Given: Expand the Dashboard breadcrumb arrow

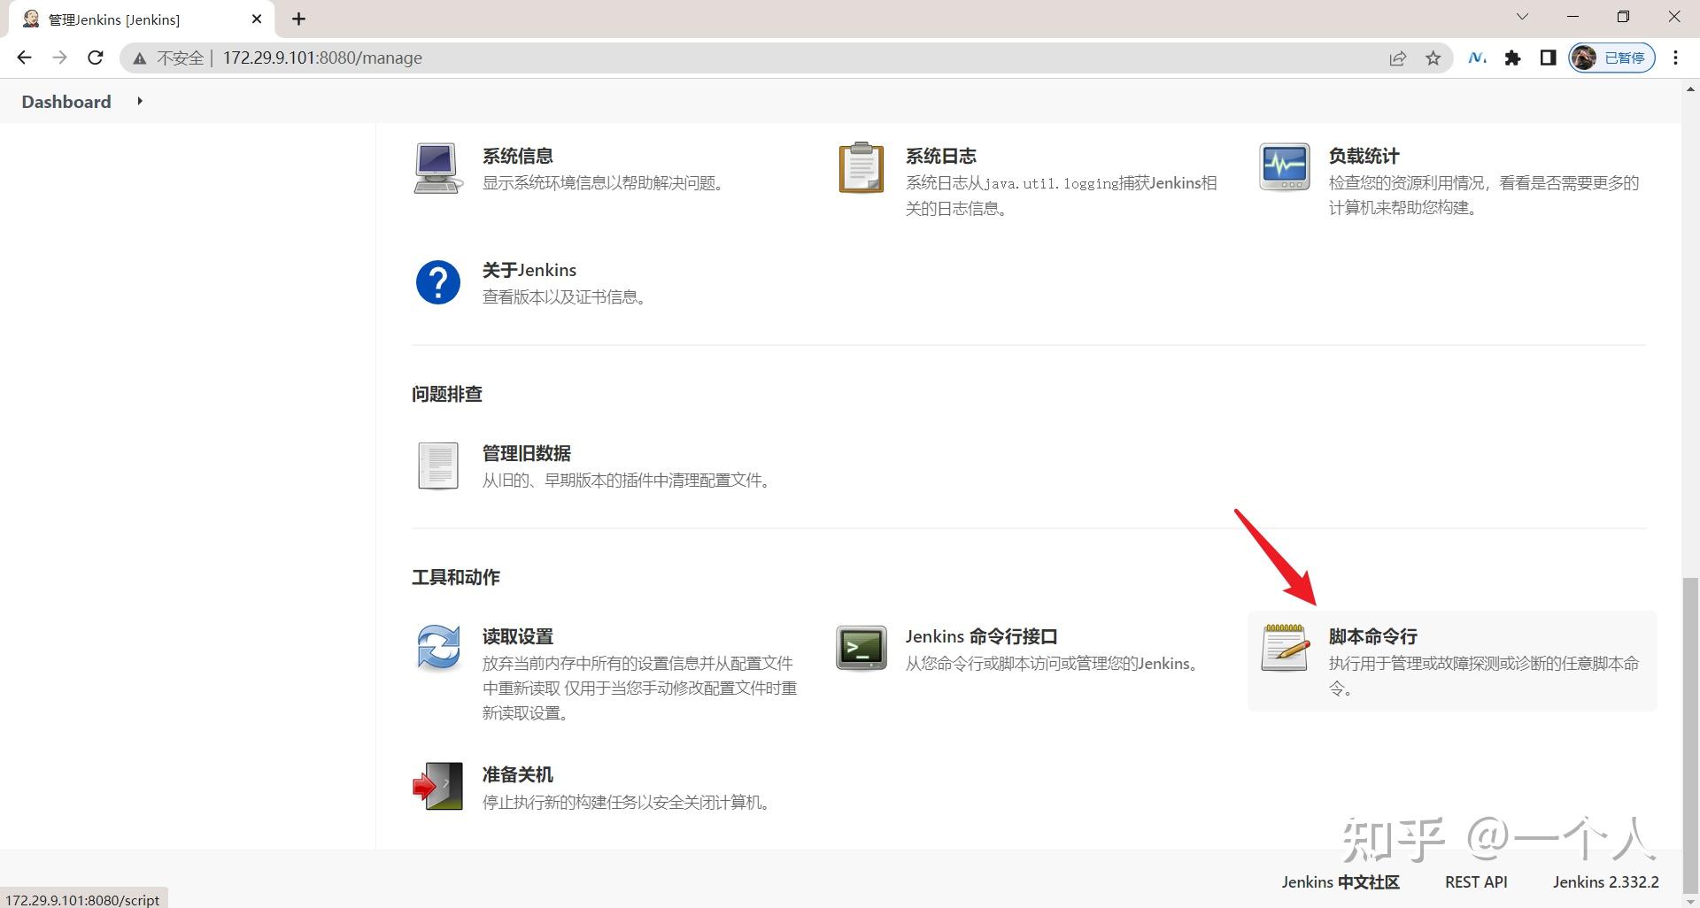Looking at the screenshot, I should click(x=140, y=101).
